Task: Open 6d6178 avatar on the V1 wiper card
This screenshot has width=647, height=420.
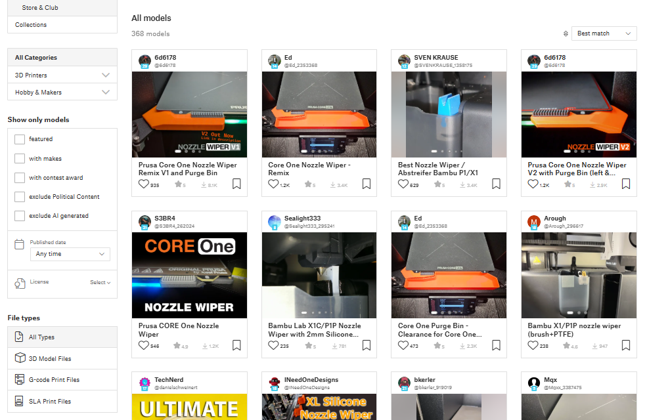Action: click(145, 61)
